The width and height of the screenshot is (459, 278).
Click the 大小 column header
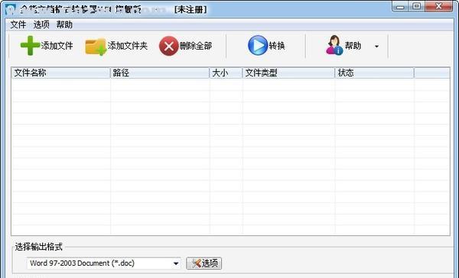click(226, 73)
